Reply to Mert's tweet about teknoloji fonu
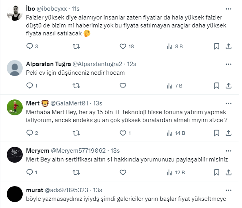 coord(29,133)
